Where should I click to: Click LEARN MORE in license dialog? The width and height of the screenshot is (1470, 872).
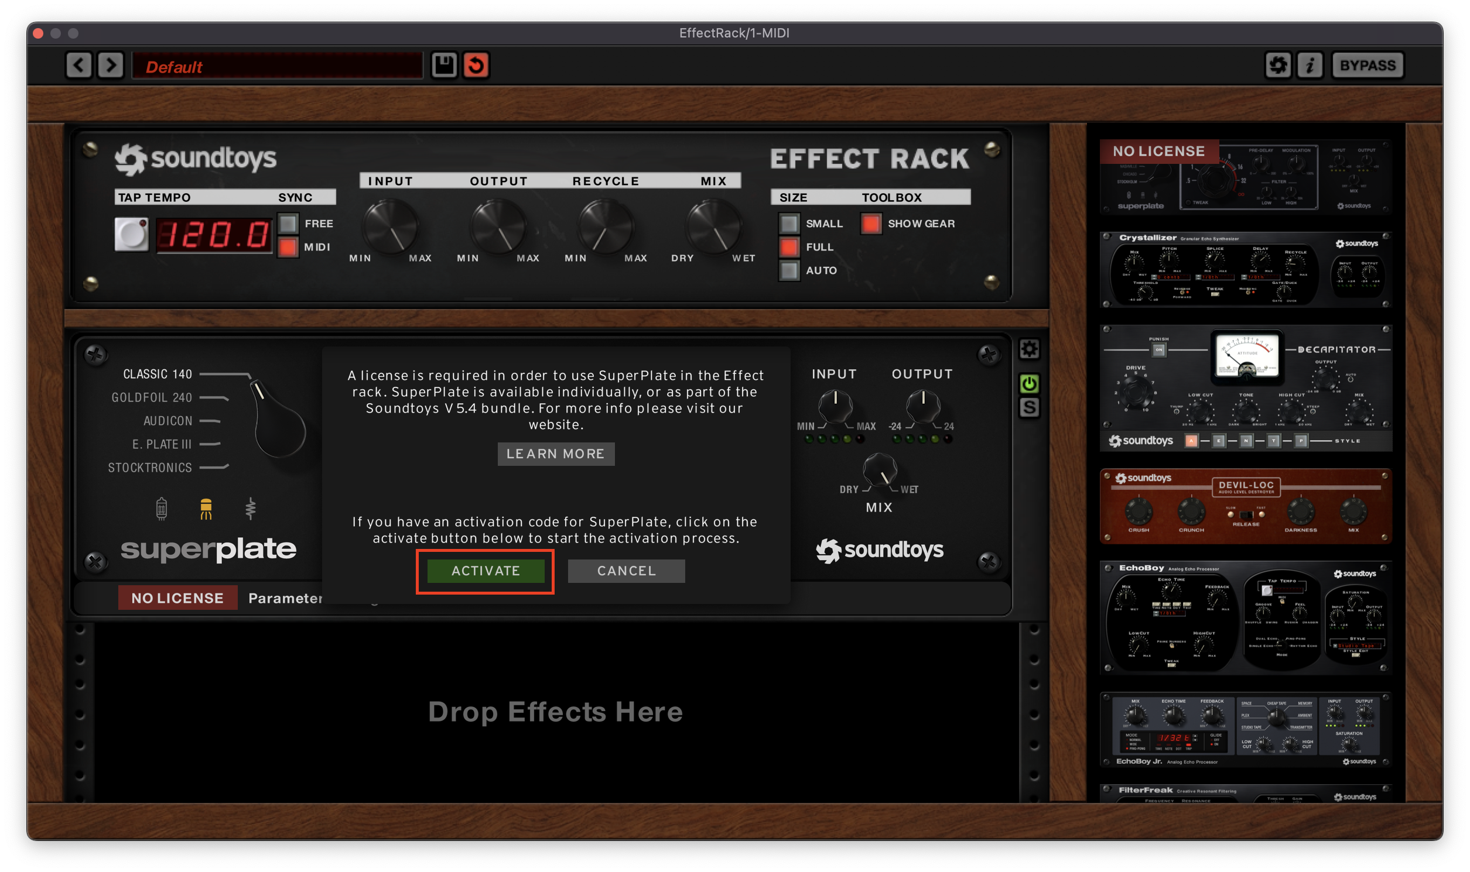click(556, 454)
